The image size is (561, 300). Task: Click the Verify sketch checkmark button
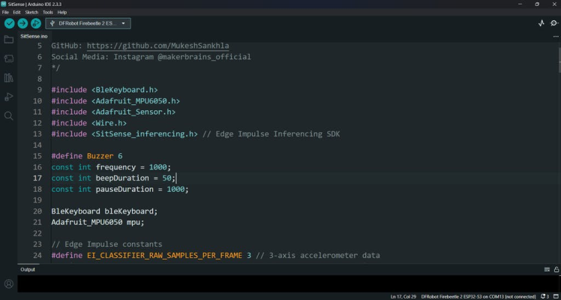coord(9,23)
